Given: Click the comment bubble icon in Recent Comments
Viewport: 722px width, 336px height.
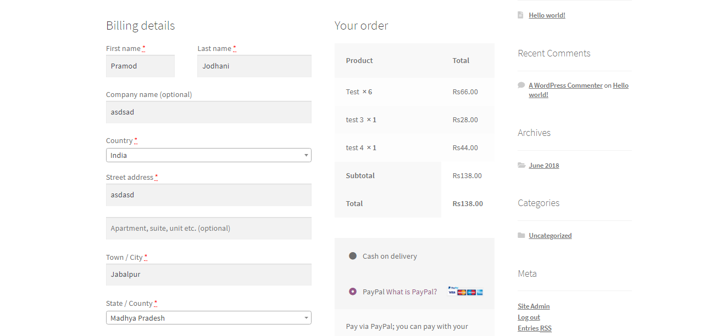Looking at the screenshot, I should [521, 85].
